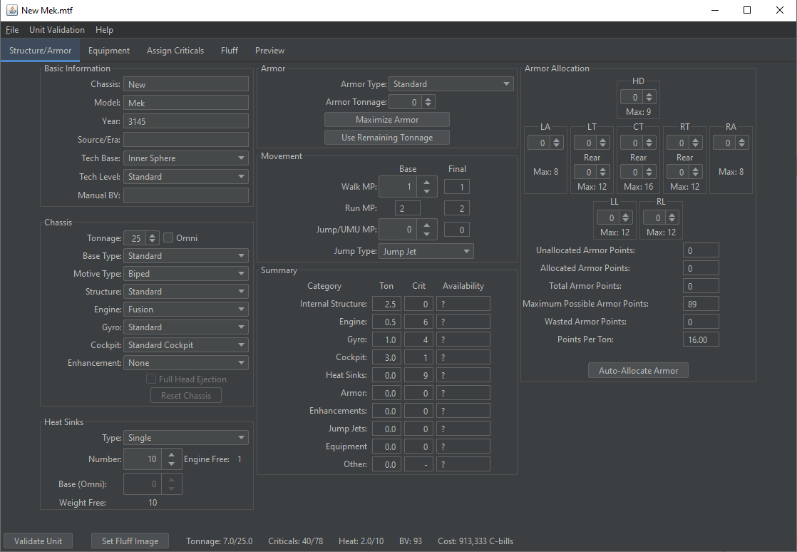This screenshot has width=797, height=552.
Task: Open the Unit Validation menu
Action: [x=56, y=30]
